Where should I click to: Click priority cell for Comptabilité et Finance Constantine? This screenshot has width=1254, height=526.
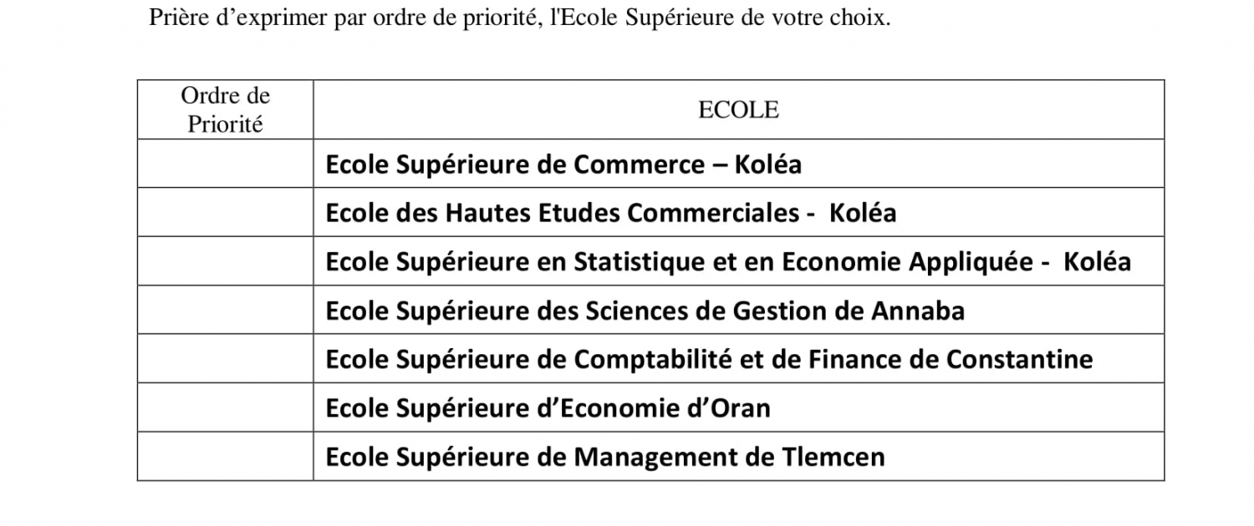pos(225,359)
